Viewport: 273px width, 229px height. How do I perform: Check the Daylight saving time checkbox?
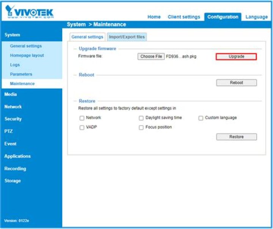point(141,118)
